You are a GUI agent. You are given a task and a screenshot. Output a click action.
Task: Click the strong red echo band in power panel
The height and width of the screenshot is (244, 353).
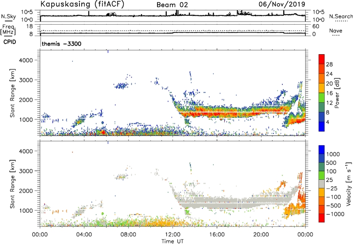click(x=234, y=112)
